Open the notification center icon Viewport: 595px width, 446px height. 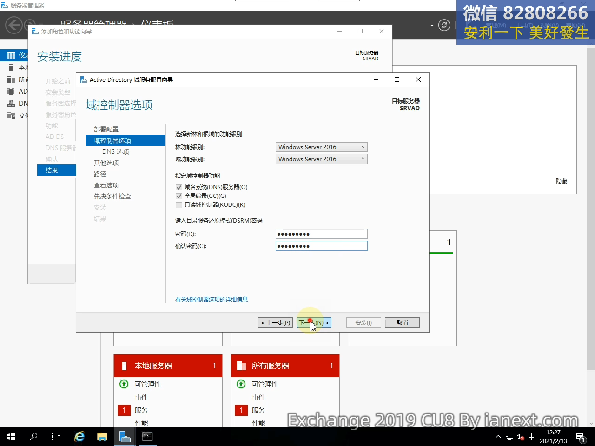[580, 437]
